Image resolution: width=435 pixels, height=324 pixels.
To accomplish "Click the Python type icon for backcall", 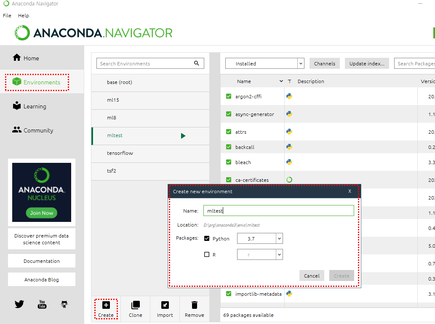I will pyautogui.click(x=289, y=147).
